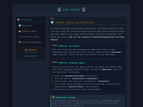
Task: Open FreqPlay Radio via its radio icon
Action: click(x=20, y=31)
